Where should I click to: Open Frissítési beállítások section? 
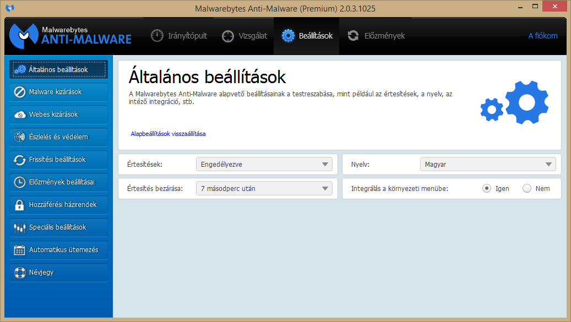click(x=58, y=160)
